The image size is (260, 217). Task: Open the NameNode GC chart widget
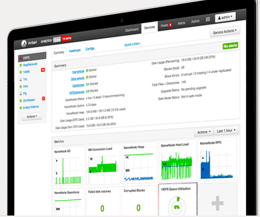coord(69,165)
